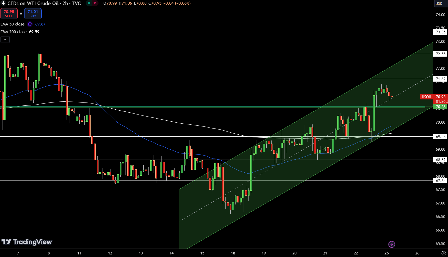Viewport: 448px width, 257px height.
Task: Click date 21 on the time axis
Action: pos(325,253)
